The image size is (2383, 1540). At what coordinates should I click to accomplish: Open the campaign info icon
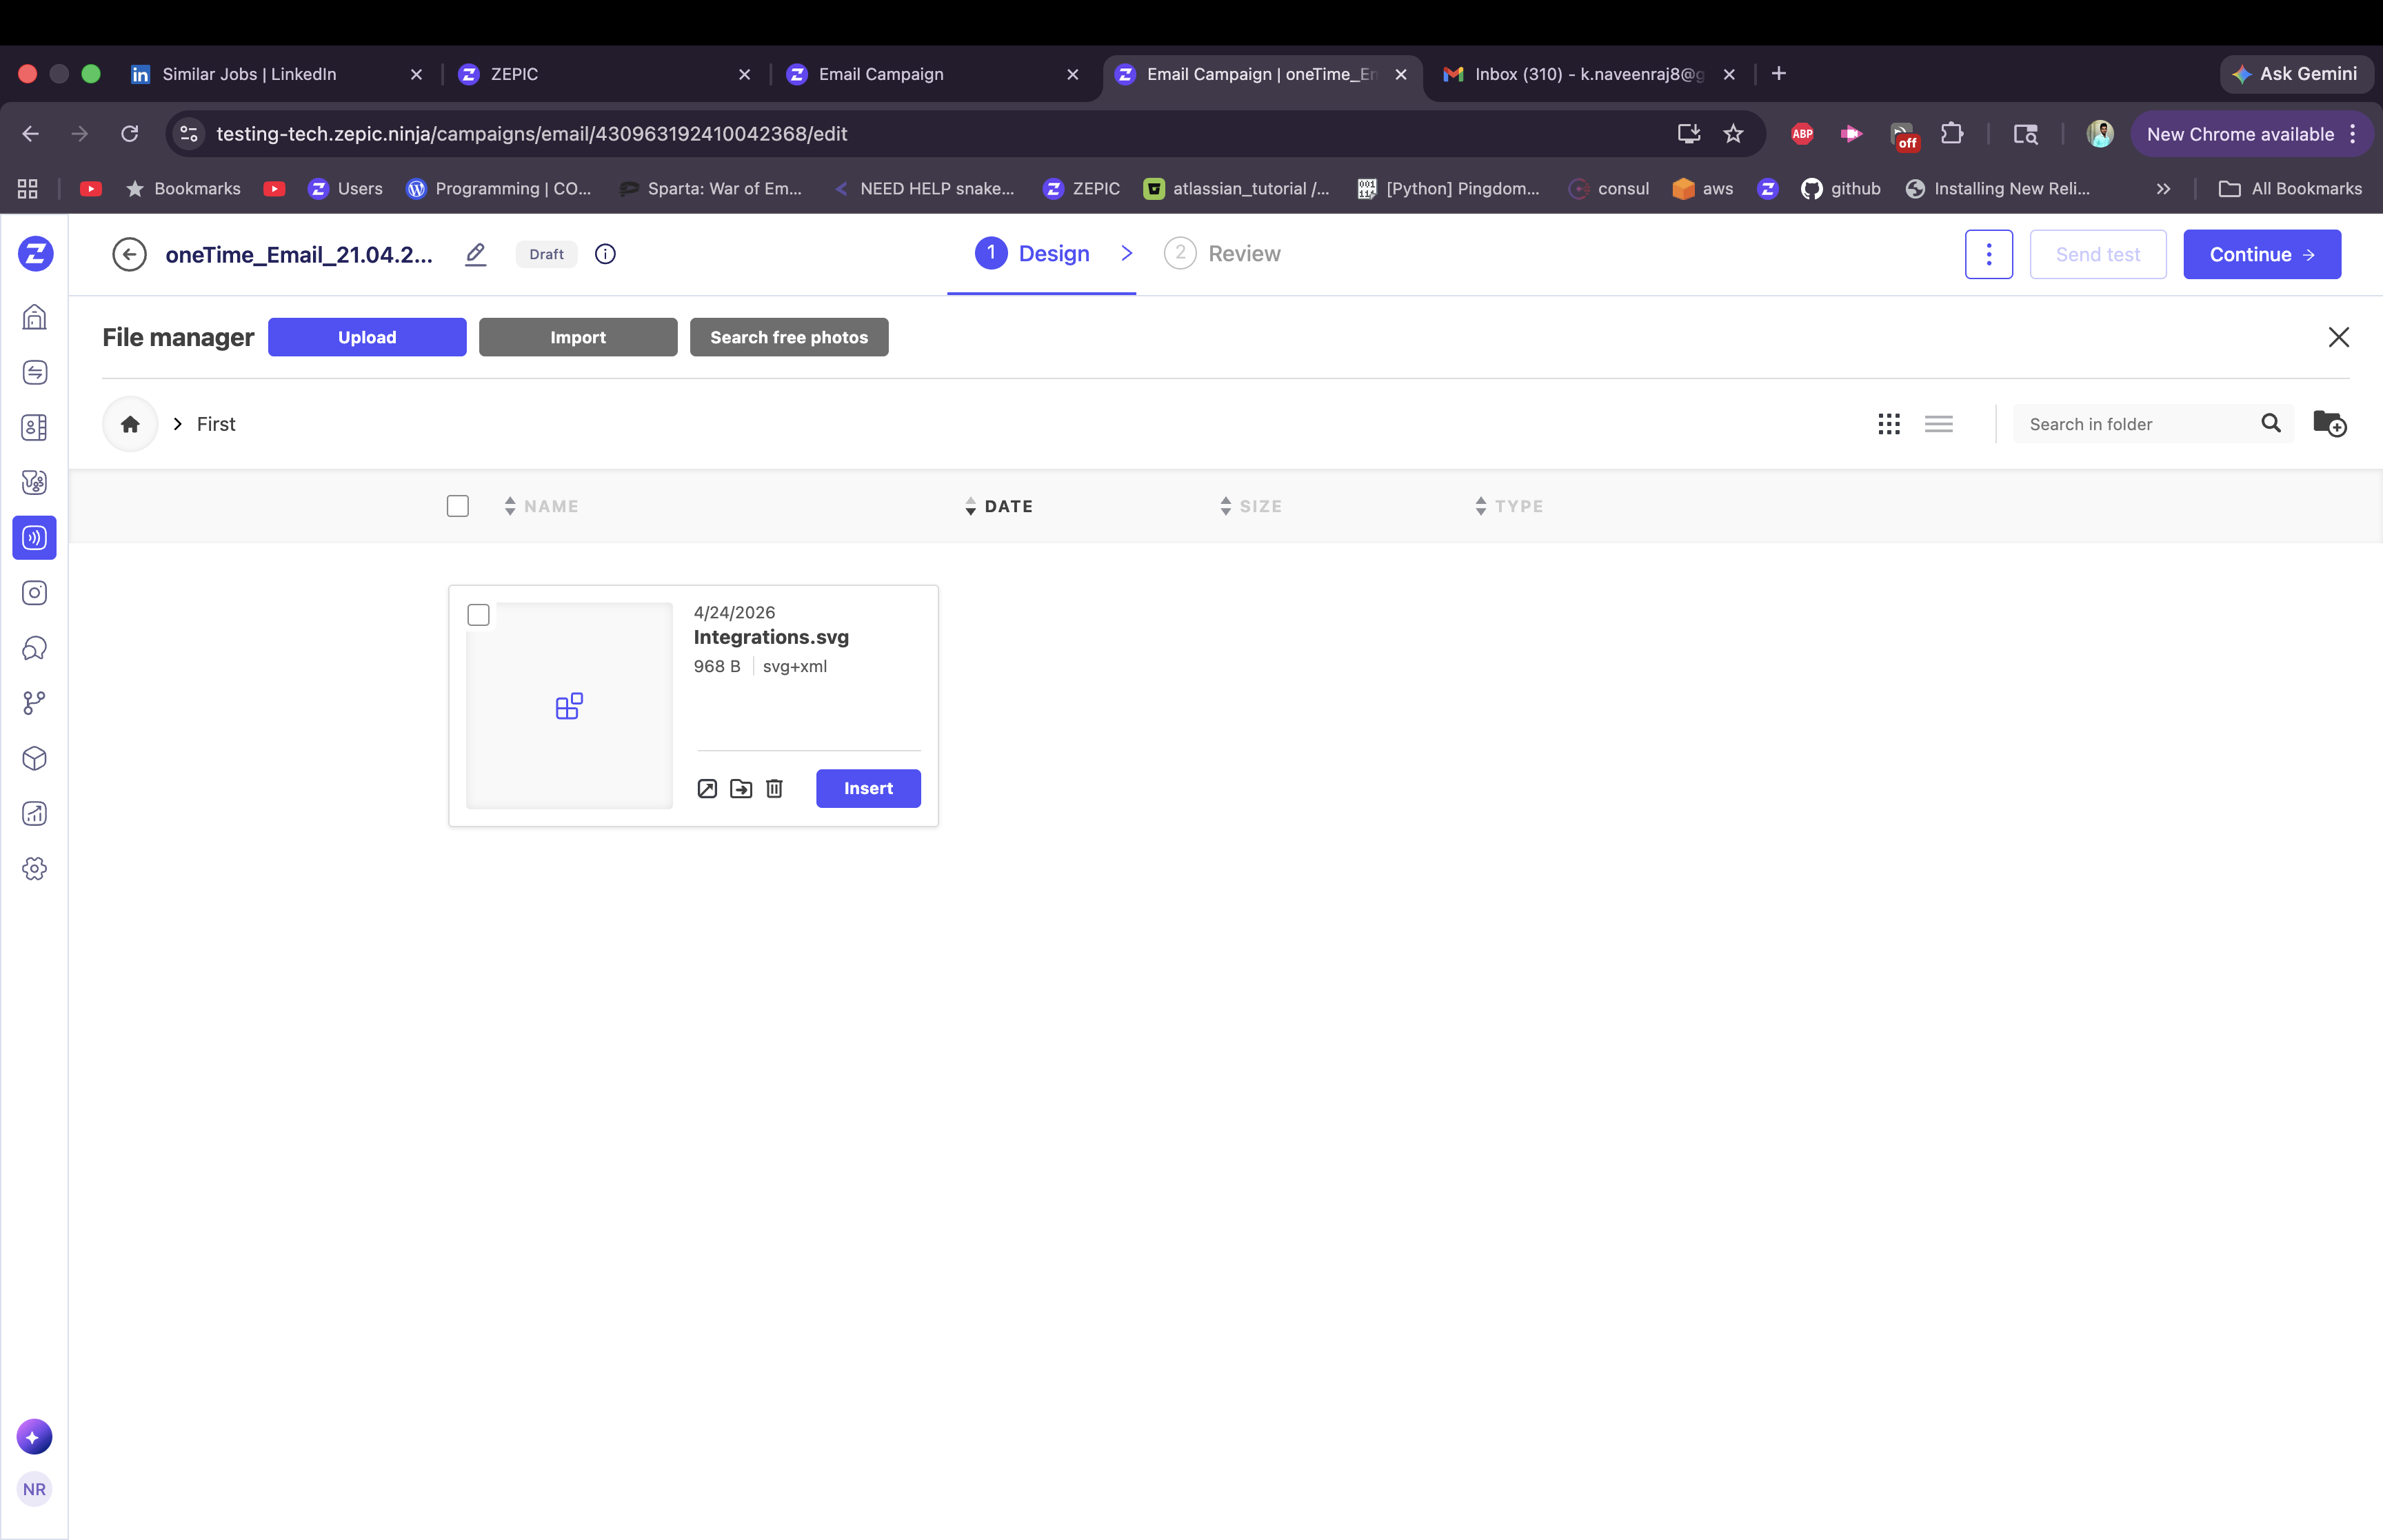[x=605, y=254]
